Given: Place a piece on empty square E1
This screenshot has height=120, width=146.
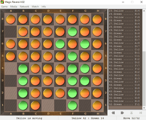Looking at the screenshot, I should [60, 105].
